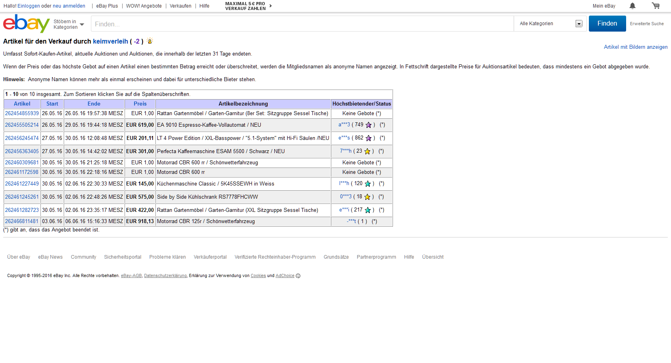Click the turquoise star of bidder l***h

click(368, 184)
